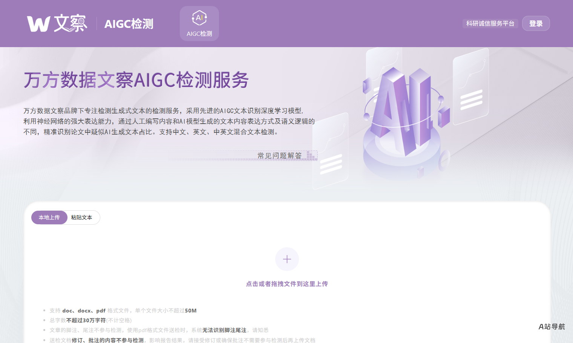Click 点击或者拖拽文件到这里上传 text
The image size is (573, 343).
tap(287, 284)
